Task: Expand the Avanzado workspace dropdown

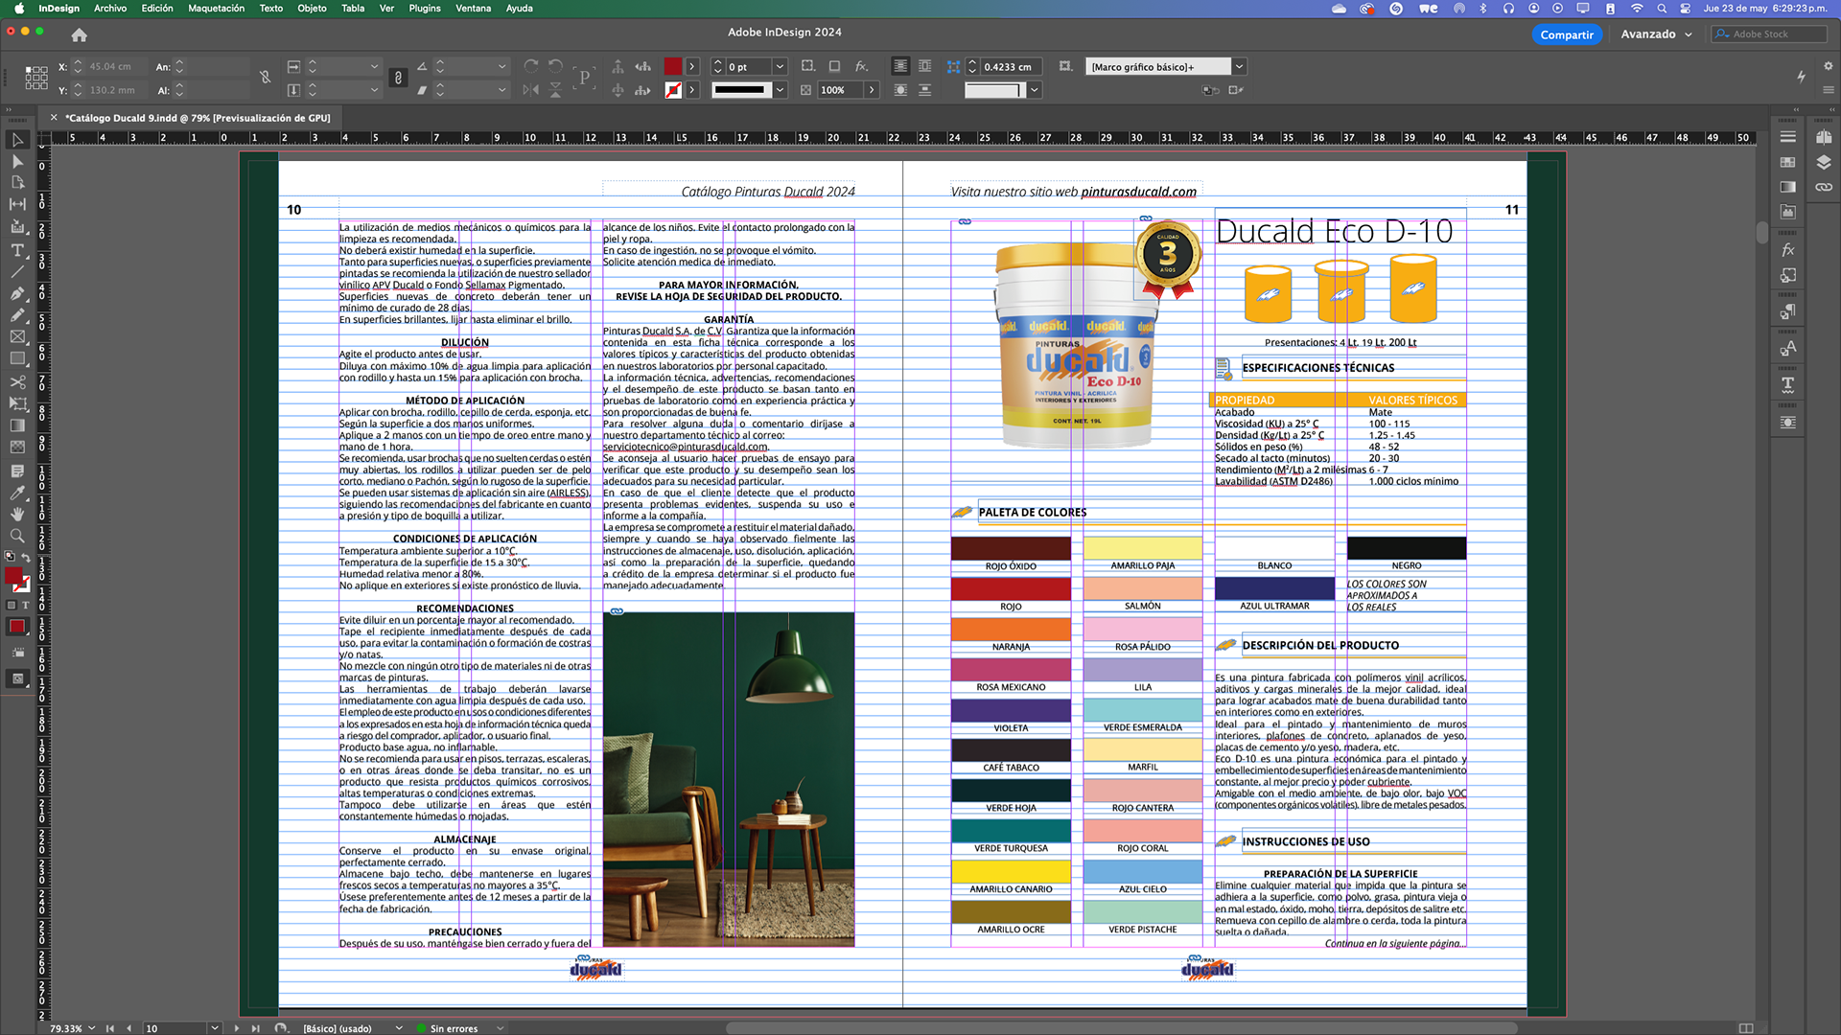Action: click(1689, 34)
